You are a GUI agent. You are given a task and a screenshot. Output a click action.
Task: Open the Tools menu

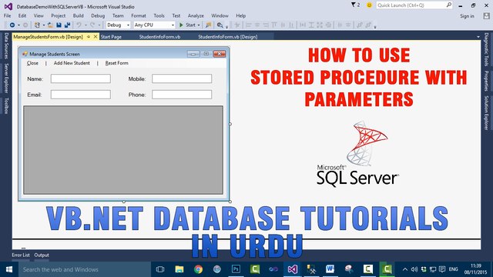tap(159, 15)
